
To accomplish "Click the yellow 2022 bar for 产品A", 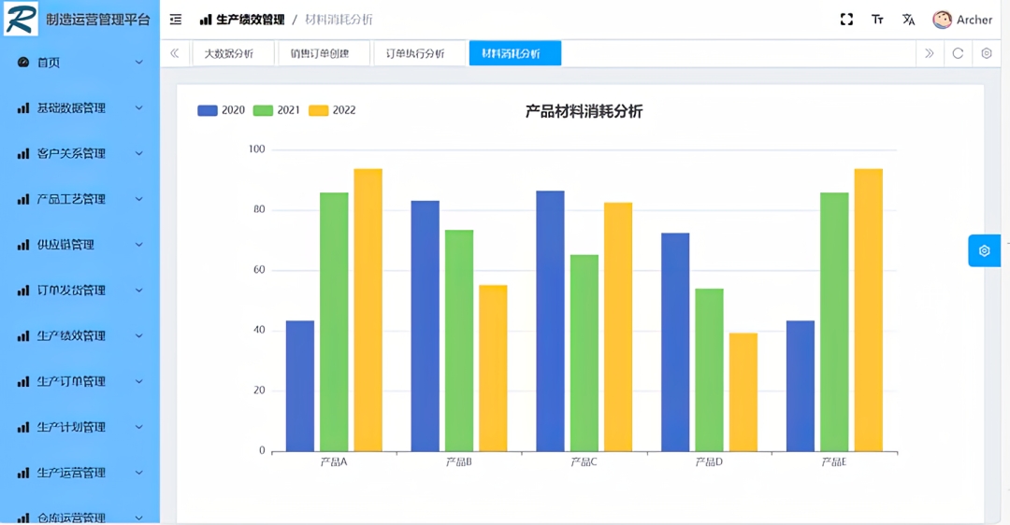I will [368, 308].
